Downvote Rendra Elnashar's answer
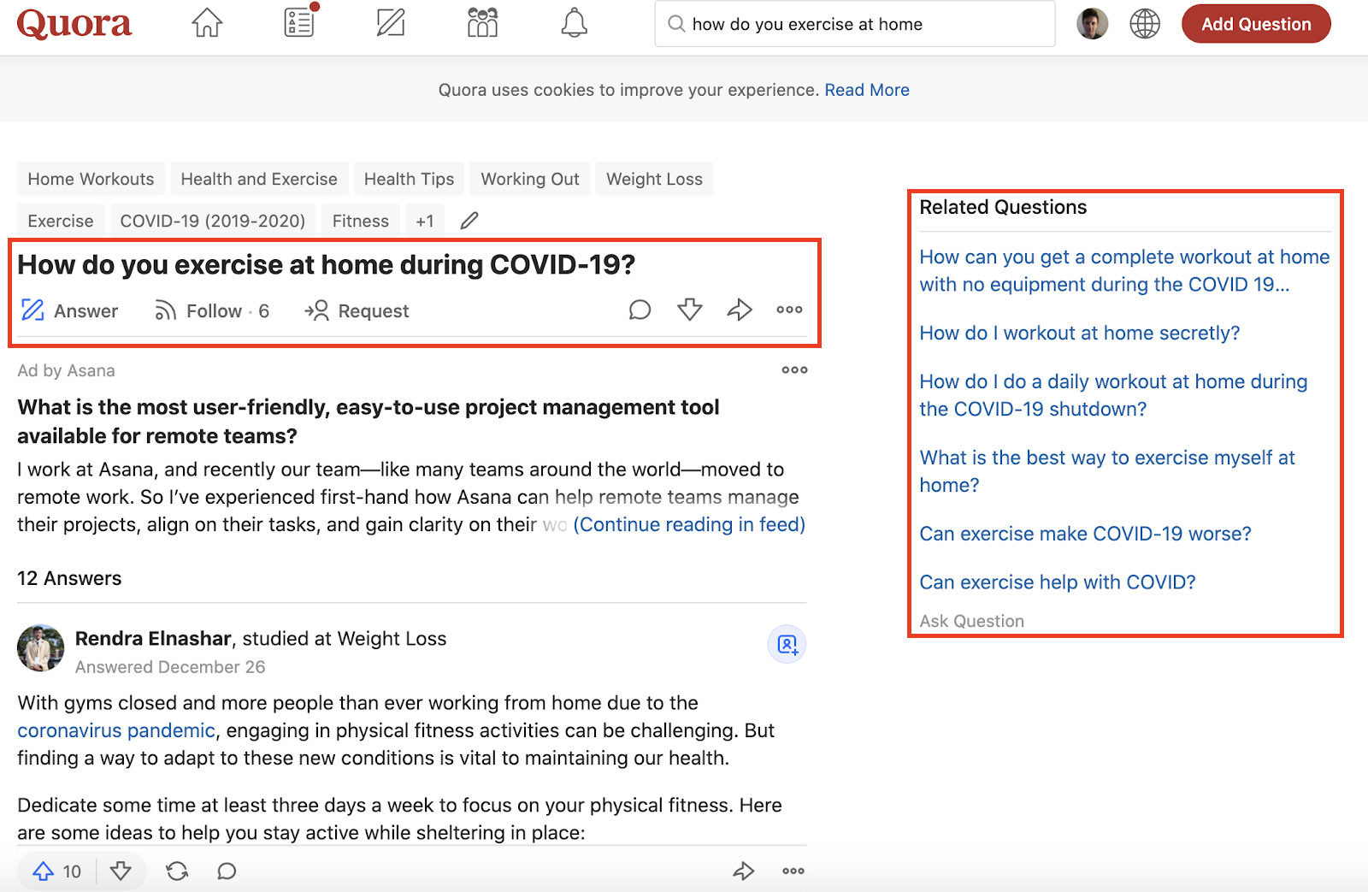Screen dimensions: 1368x892 121,871
